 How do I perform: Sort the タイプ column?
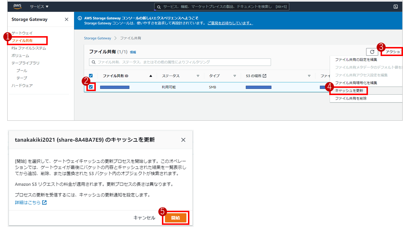[x=235, y=76]
